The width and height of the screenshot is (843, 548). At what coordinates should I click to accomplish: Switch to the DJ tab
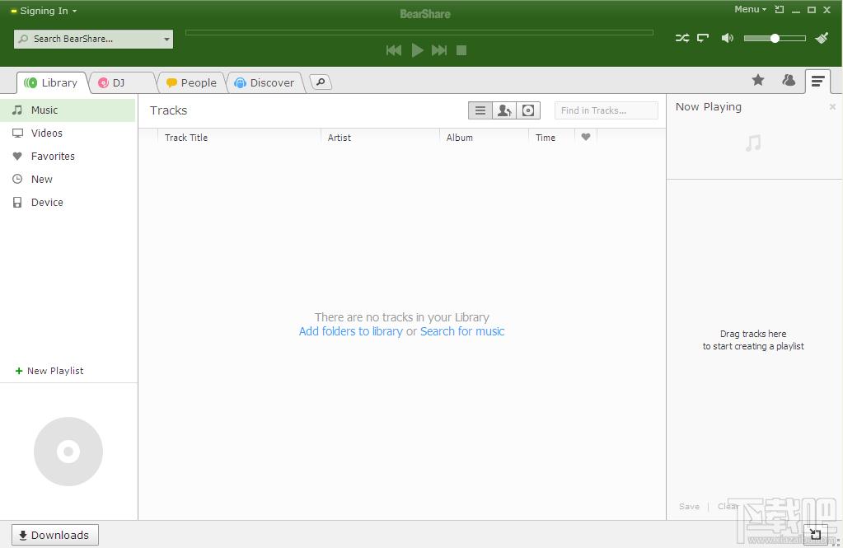[x=122, y=82]
